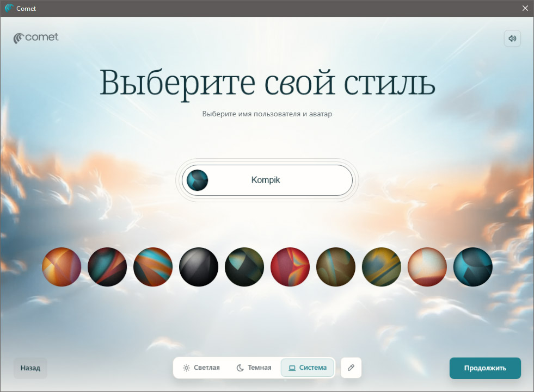Select the black and gray avatar
Viewport: 534px width, 392px height.
(199, 267)
